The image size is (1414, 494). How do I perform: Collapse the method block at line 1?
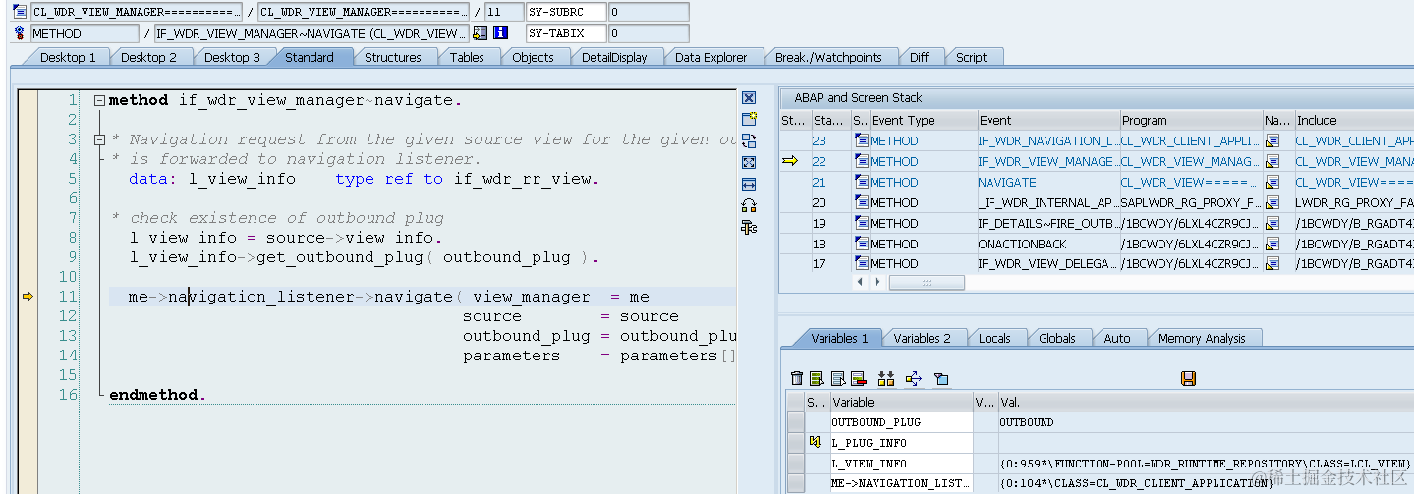click(x=99, y=100)
